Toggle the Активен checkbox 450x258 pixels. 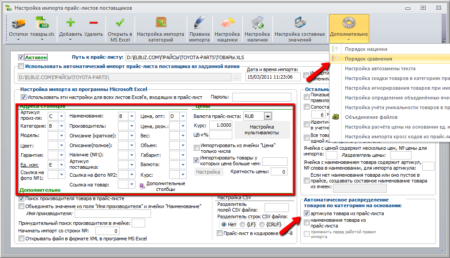point(21,57)
